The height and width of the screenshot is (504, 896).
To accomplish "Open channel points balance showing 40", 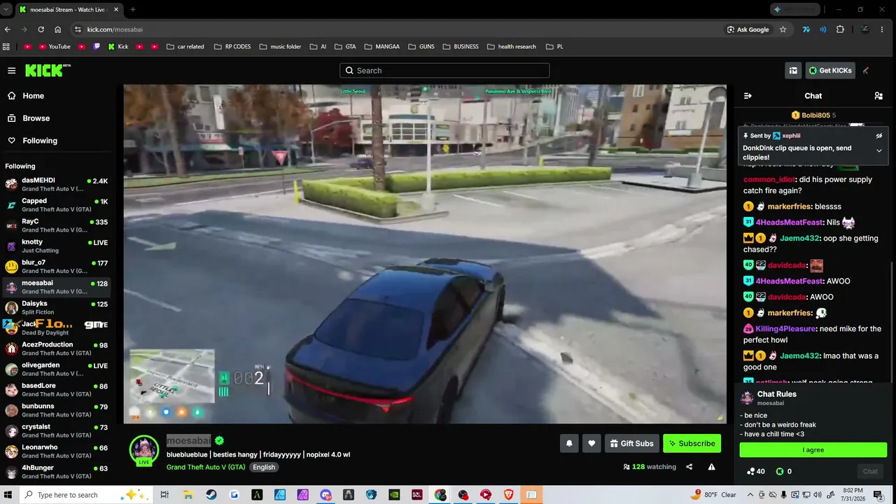I will (756, 471).
